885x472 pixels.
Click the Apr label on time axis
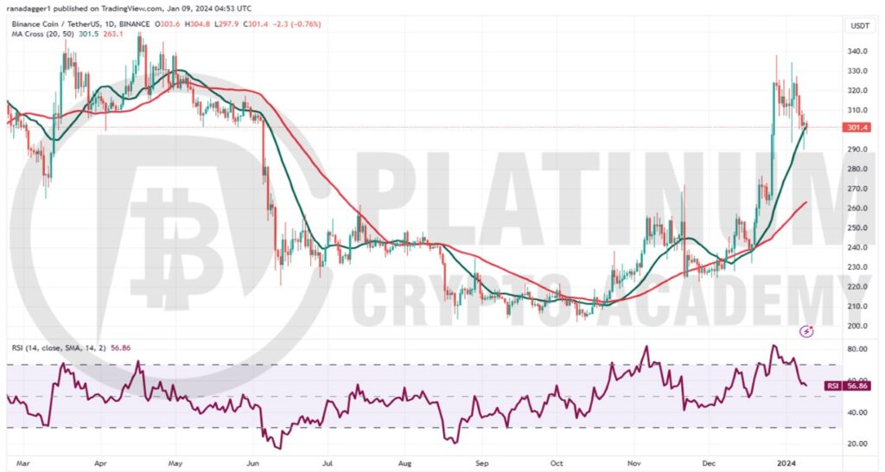(100, 463)
